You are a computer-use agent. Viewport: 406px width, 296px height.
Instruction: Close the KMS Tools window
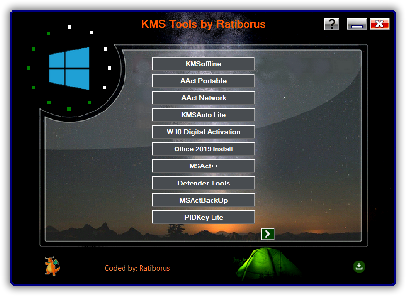pyautogui.click(x=379, y=24)
